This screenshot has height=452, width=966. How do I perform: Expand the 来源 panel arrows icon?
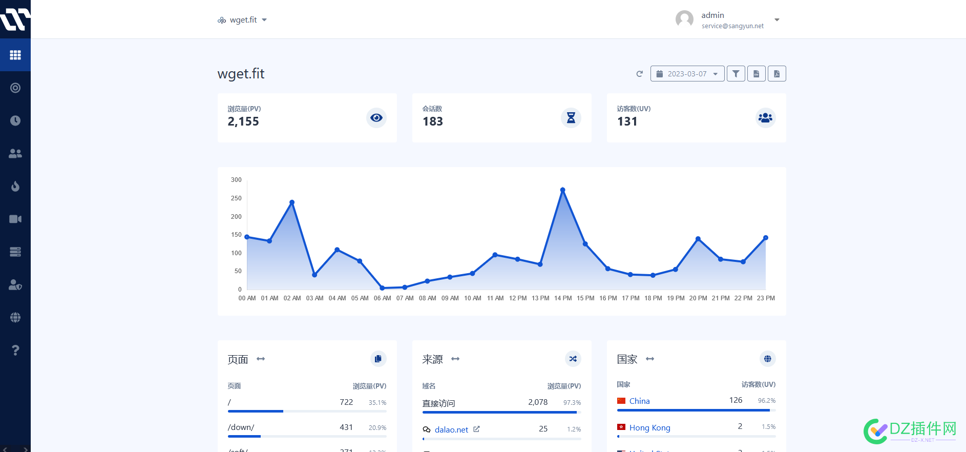455,359
